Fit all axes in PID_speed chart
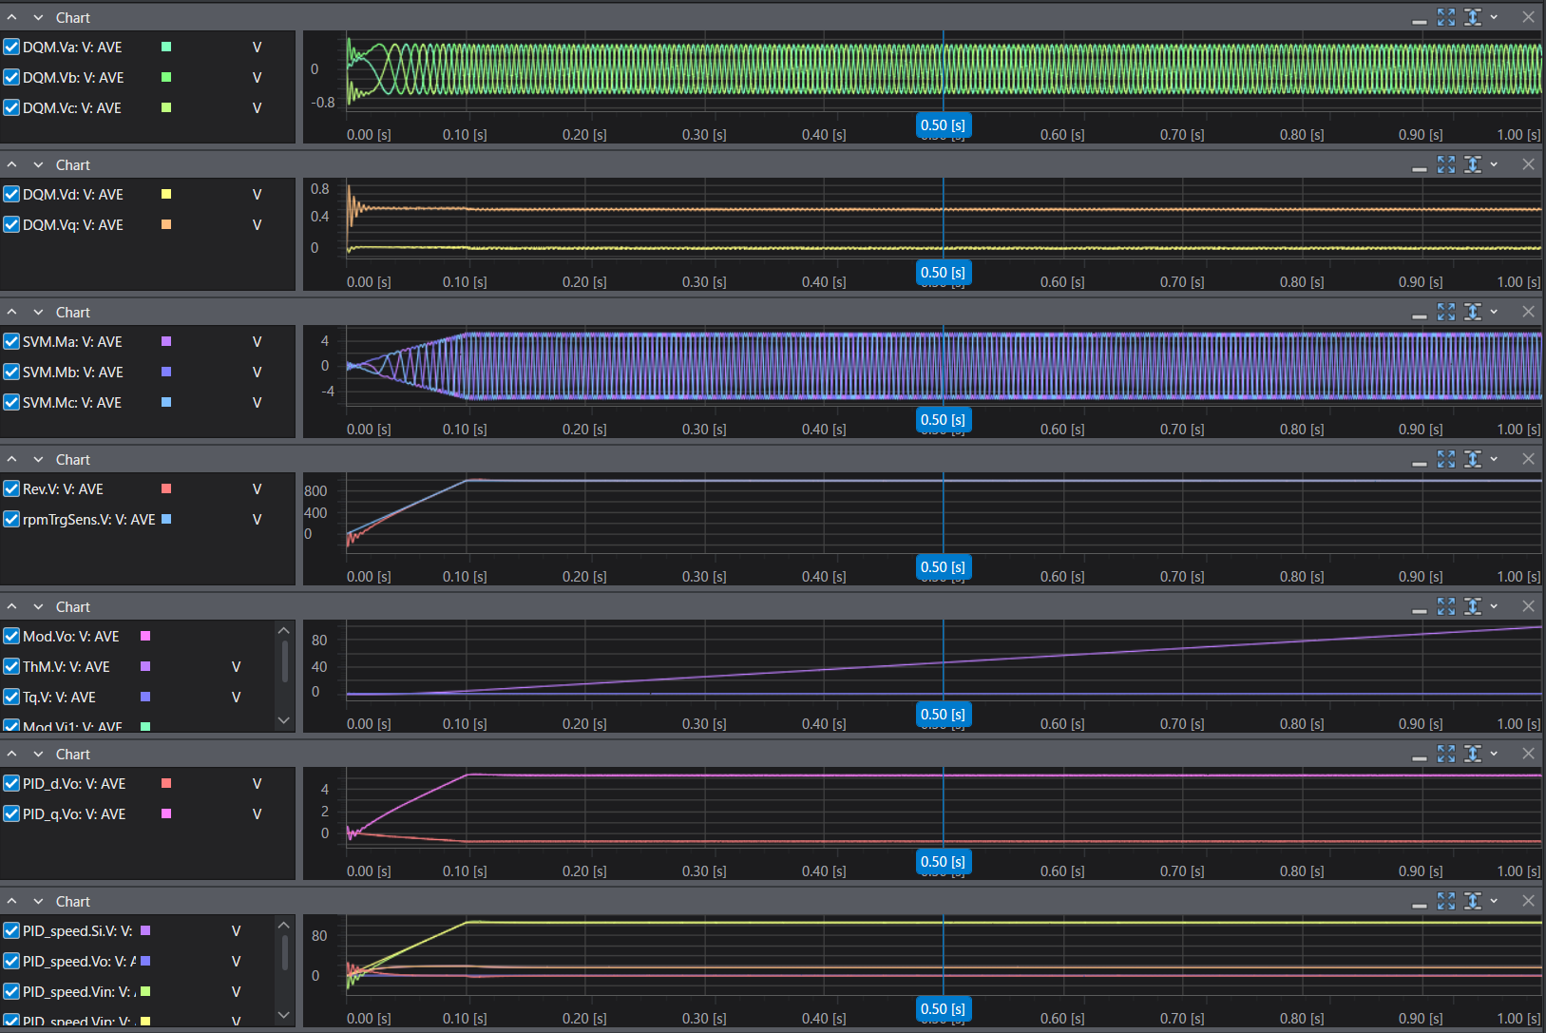This screenshot has width=1546, height=1033. (x=1446, y=901)
